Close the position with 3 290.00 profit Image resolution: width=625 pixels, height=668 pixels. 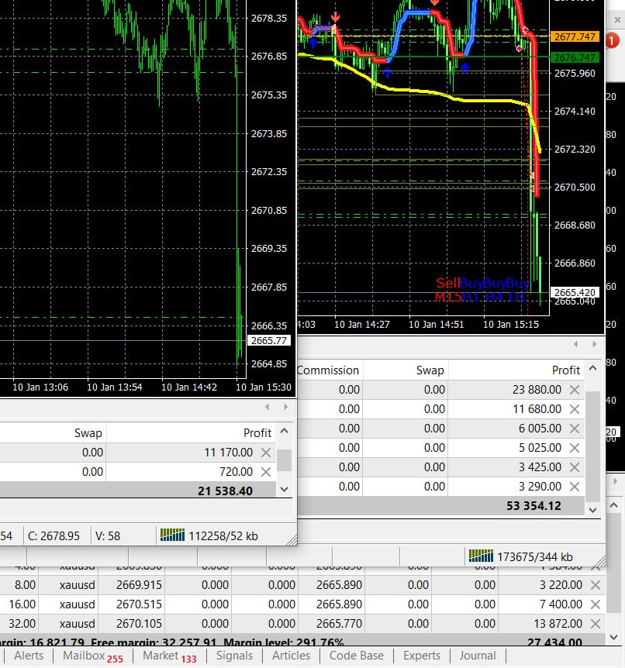tap(575, 487)
